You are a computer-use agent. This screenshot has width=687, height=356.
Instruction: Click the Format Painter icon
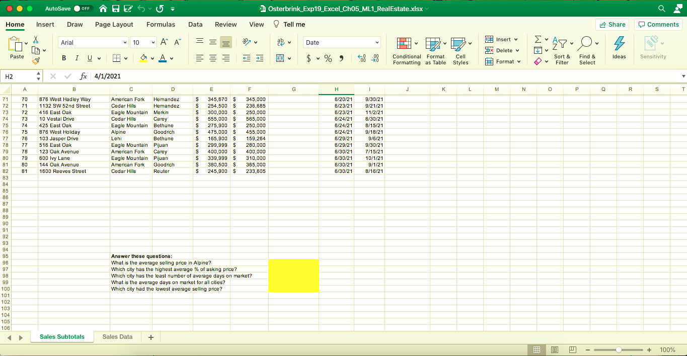pyautogui.click(x=36, y=61)
